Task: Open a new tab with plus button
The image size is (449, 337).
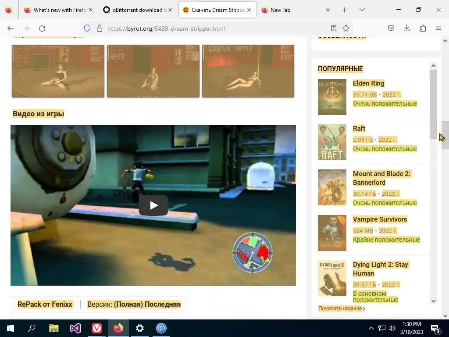Action: coord(345,10)
